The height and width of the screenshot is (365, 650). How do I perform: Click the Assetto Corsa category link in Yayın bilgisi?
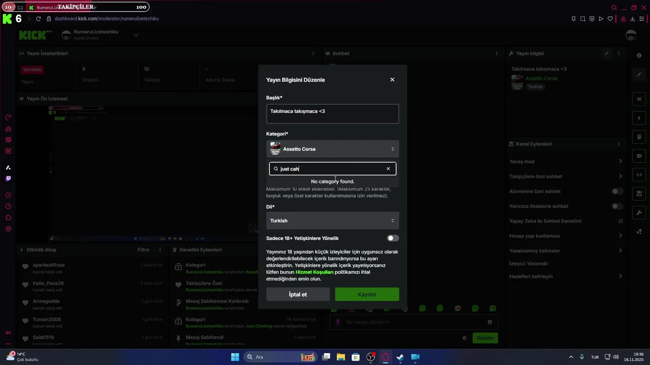tap(541, 79)
